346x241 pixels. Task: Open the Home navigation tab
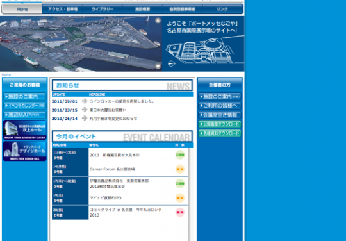[x=22, y=9]
